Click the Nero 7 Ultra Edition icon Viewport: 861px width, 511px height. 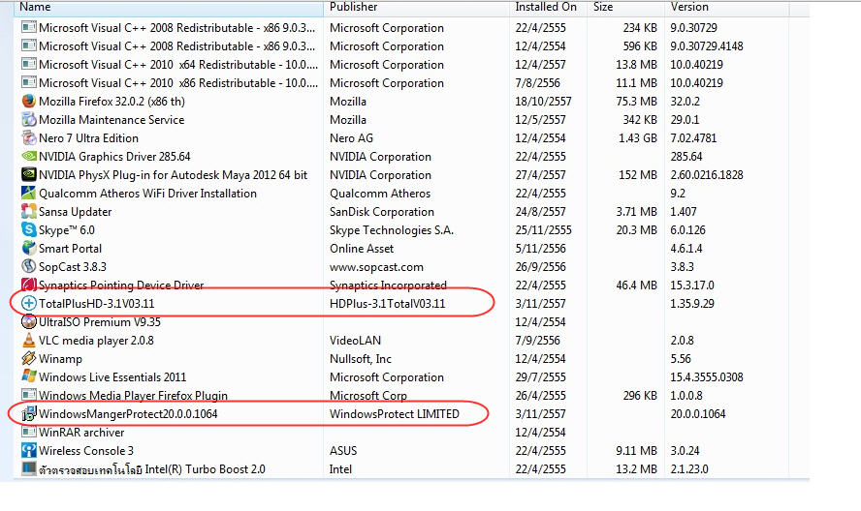point(28,138)
